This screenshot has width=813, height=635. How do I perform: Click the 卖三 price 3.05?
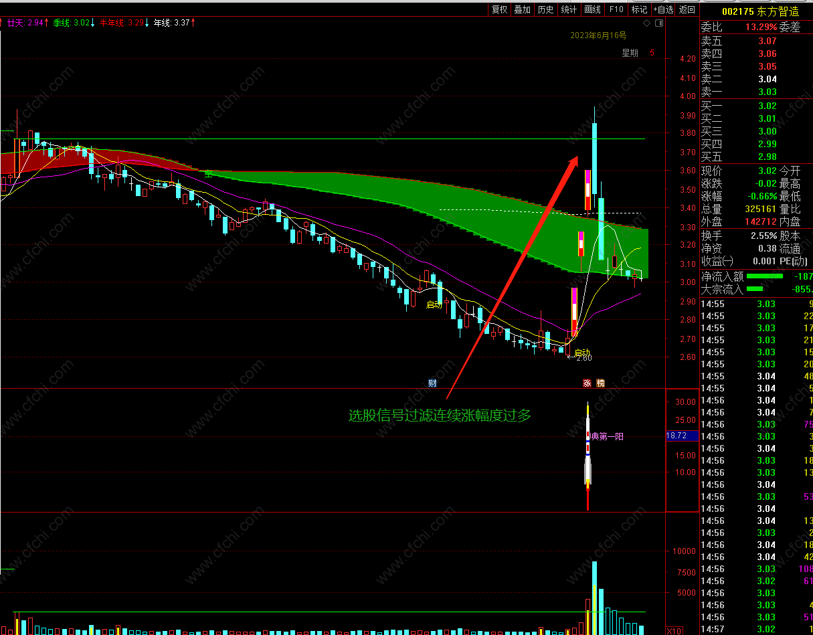tap(767, 66)
